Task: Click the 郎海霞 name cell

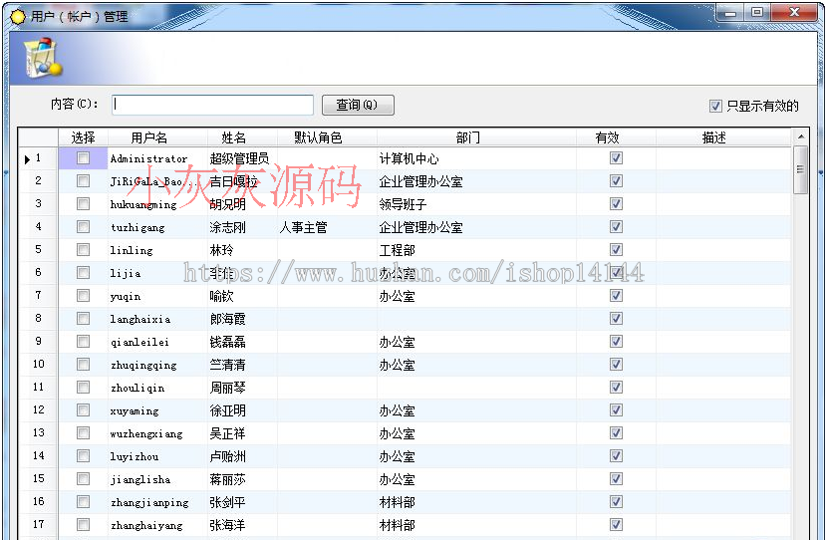Action: coord(242,319)
